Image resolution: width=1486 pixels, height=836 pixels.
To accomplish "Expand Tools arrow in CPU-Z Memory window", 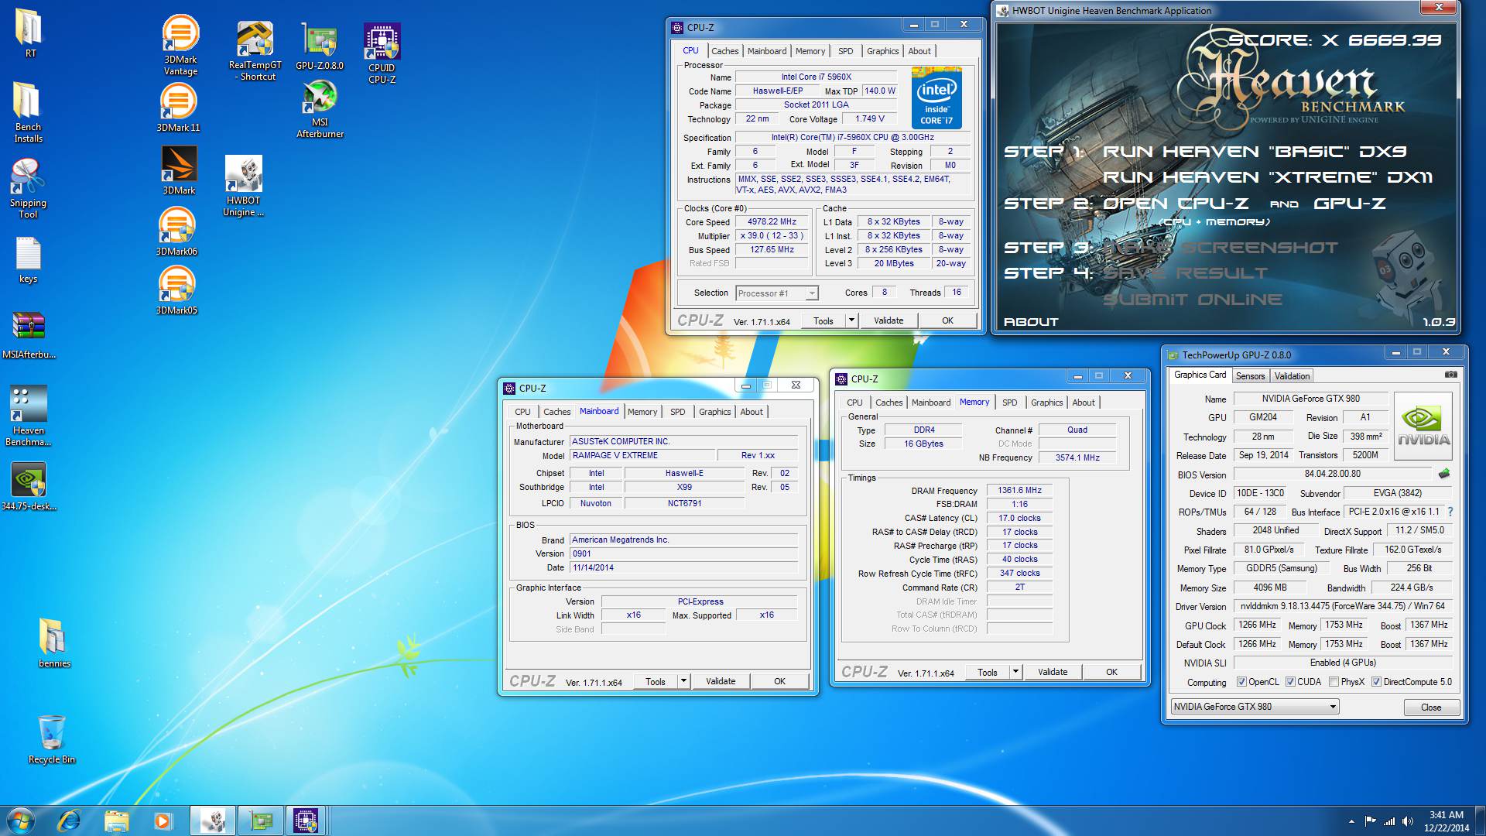I will tap(1015, 672).
